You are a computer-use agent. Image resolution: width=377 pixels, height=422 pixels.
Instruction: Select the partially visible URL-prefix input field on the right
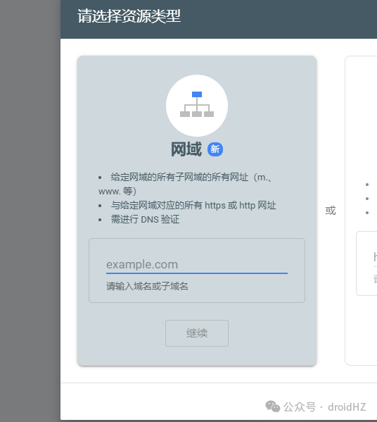[375, 258]
